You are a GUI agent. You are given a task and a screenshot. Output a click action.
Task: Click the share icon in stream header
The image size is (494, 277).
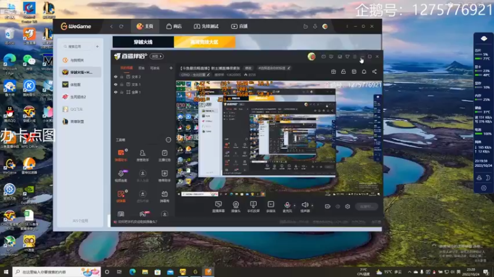374,71
